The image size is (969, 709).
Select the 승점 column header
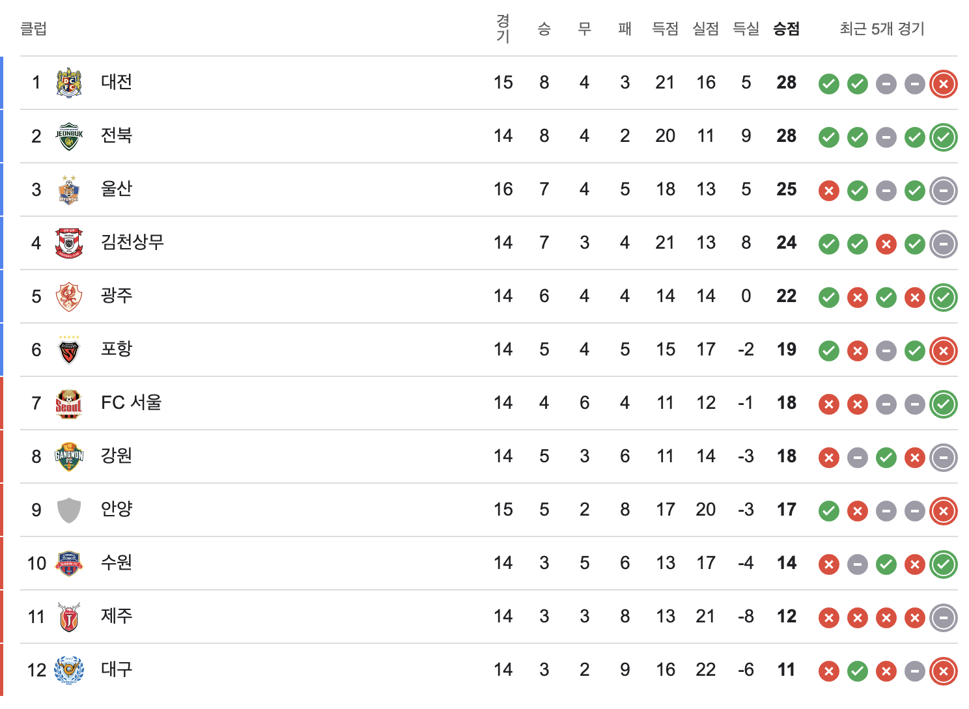click(786, 29)
